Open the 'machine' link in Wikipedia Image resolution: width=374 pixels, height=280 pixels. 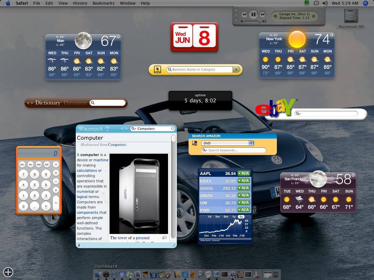[101, 160]
